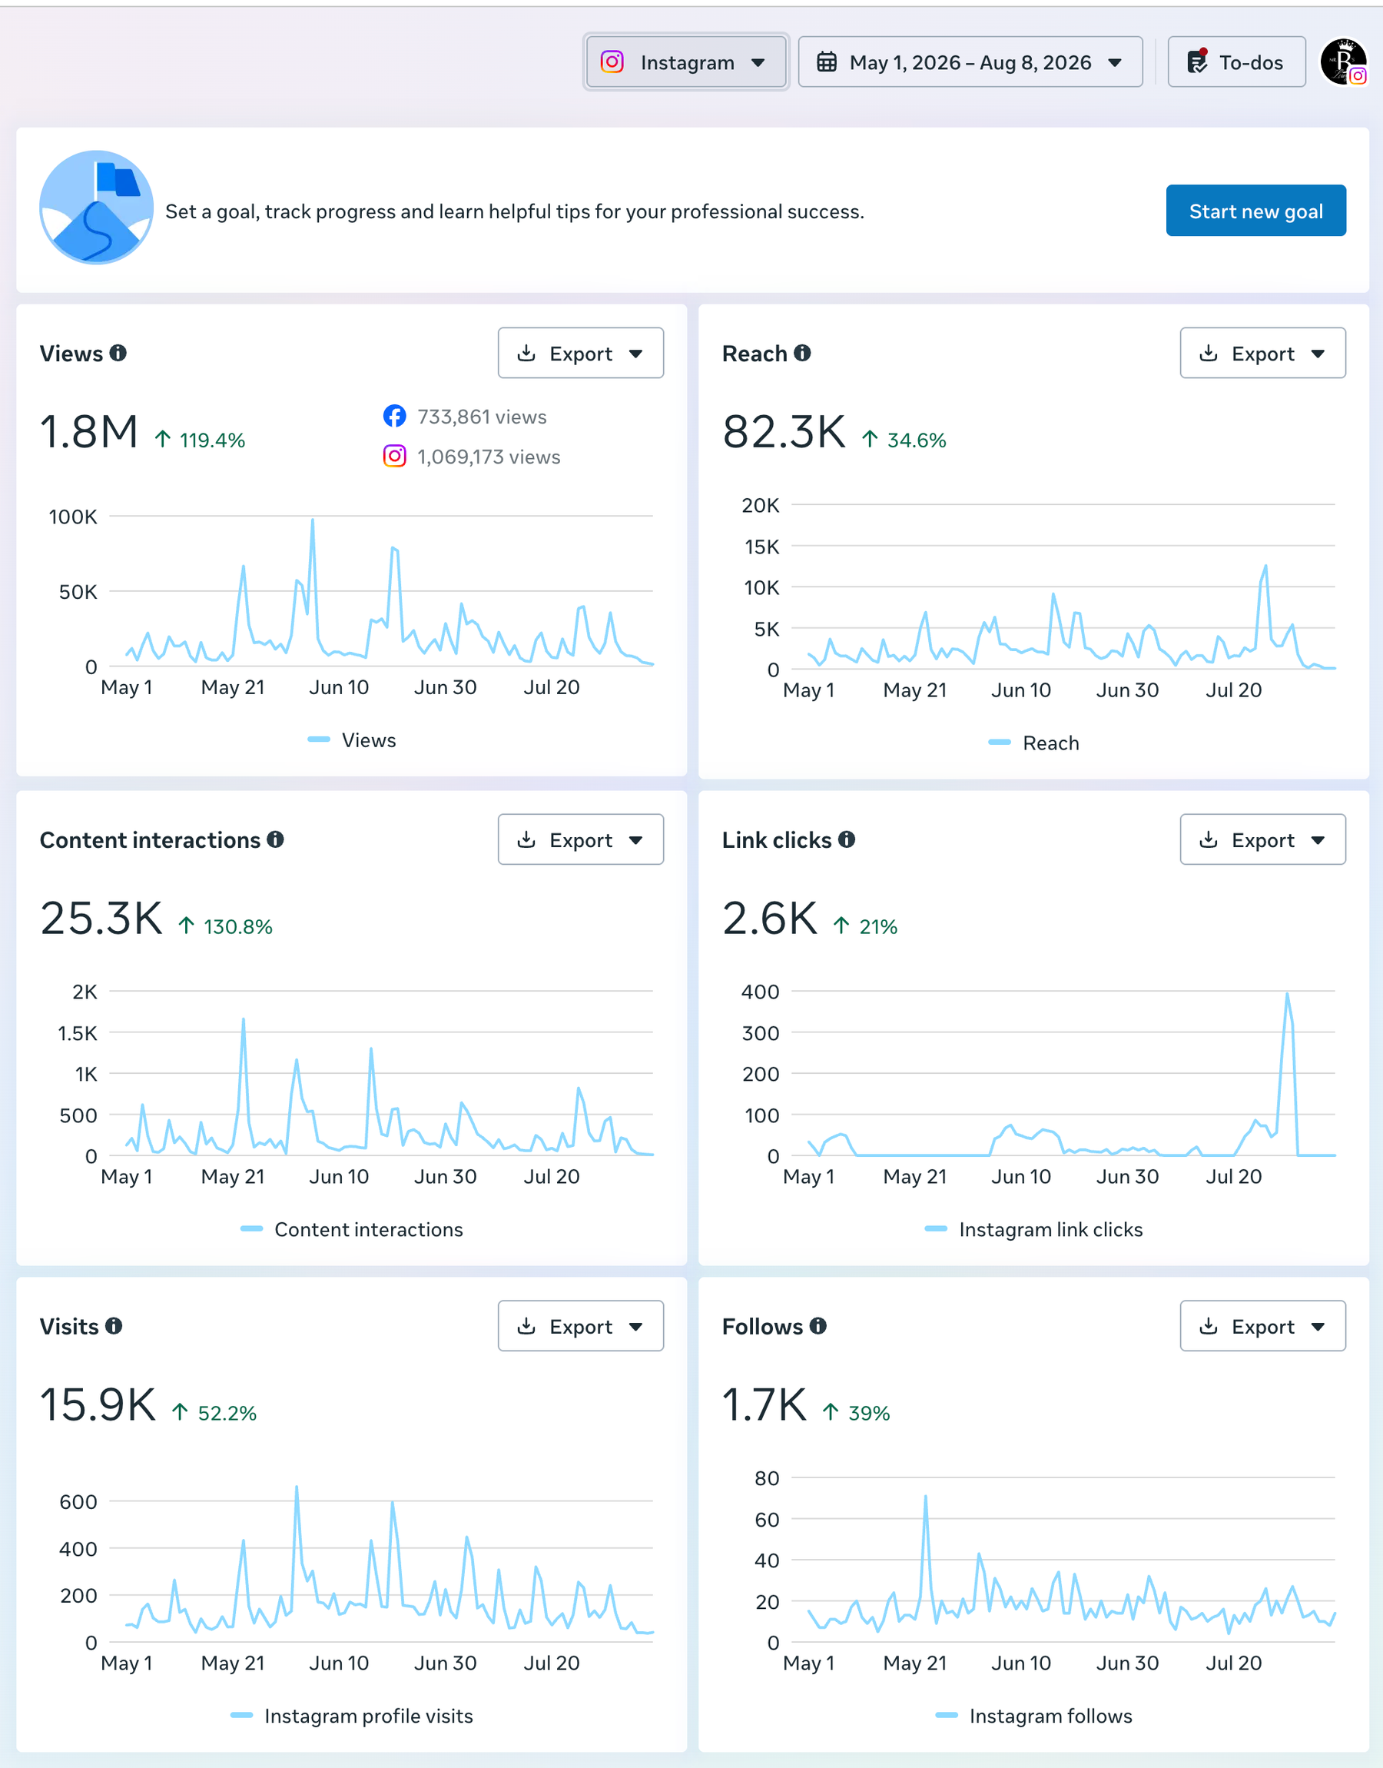Click the 39% follows increase indicator
The image size is (1383, 1768).
point(856,1412)
